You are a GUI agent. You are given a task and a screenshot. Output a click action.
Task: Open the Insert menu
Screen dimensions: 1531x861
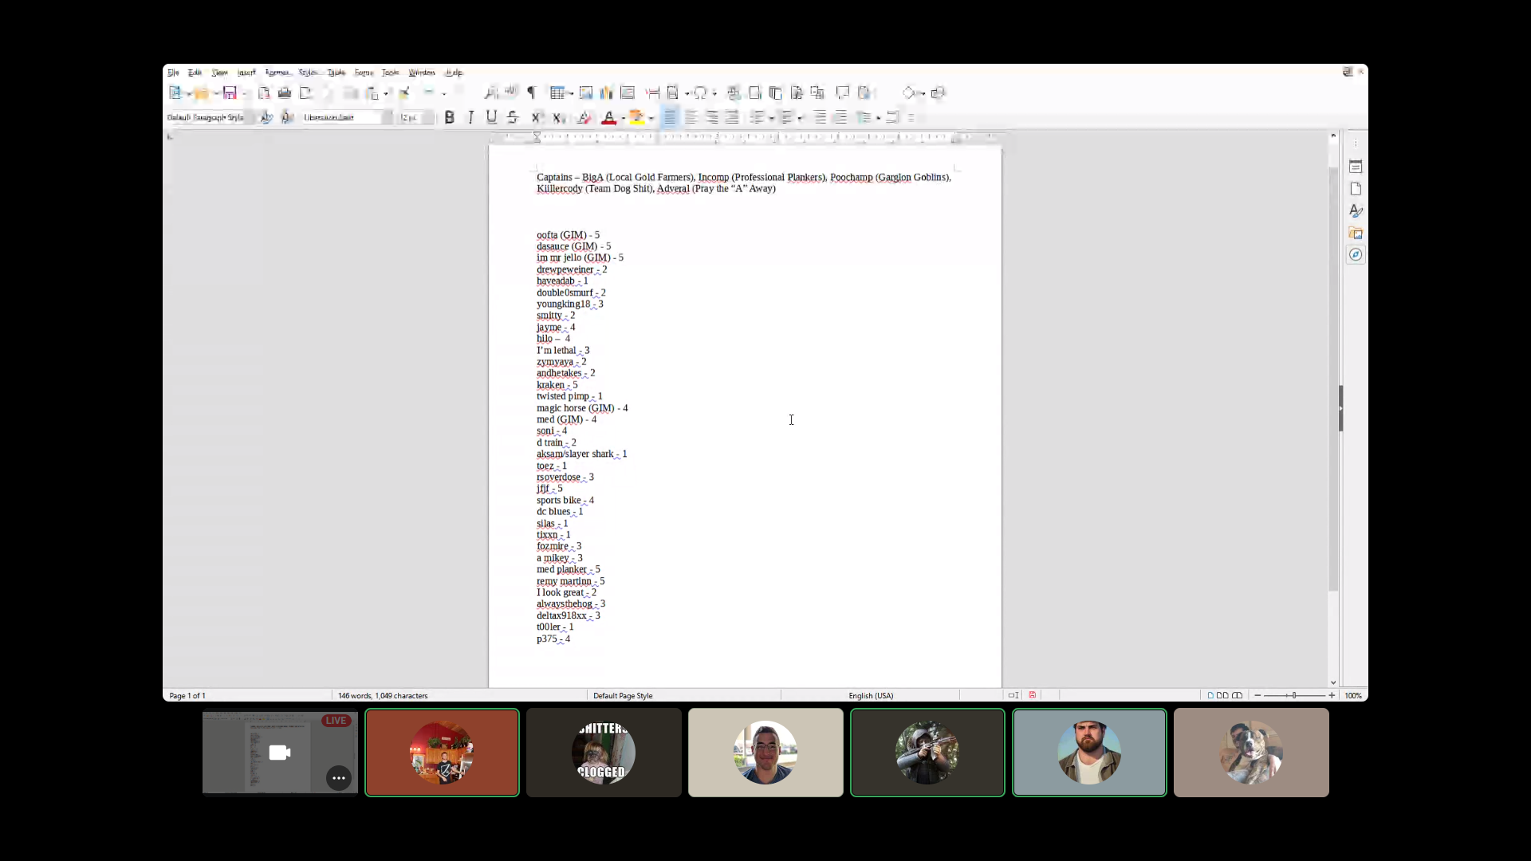point(246,73)
